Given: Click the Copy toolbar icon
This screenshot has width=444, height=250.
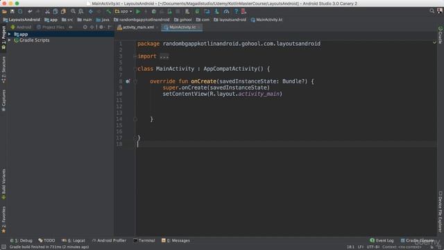Looking at the screenshot, I should pyautogui.click(x=55, y=12).
